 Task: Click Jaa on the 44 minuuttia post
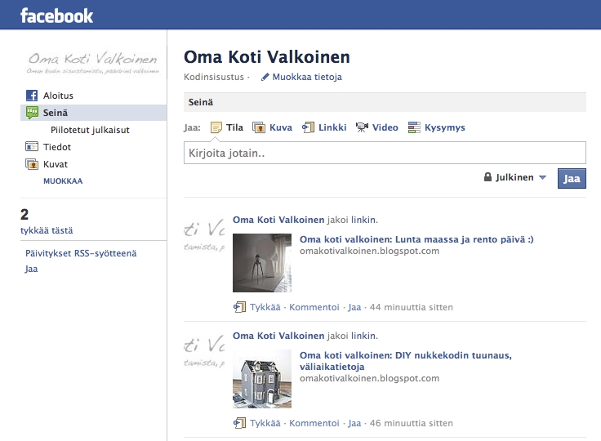pyautogui.click(x=354, y=307)
